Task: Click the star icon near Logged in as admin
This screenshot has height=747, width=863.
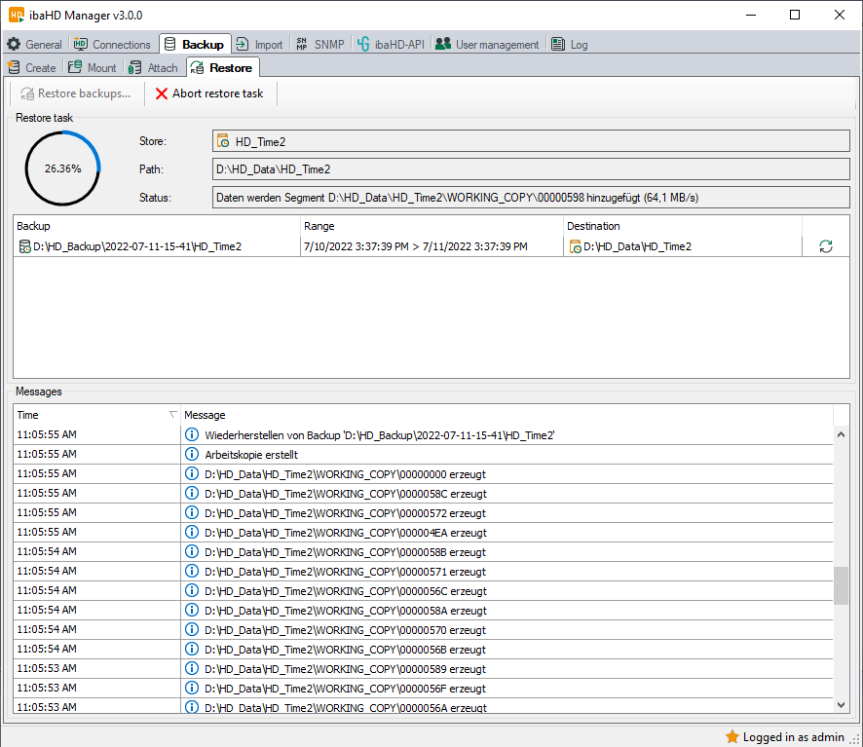Action: [x=732, y=736]
